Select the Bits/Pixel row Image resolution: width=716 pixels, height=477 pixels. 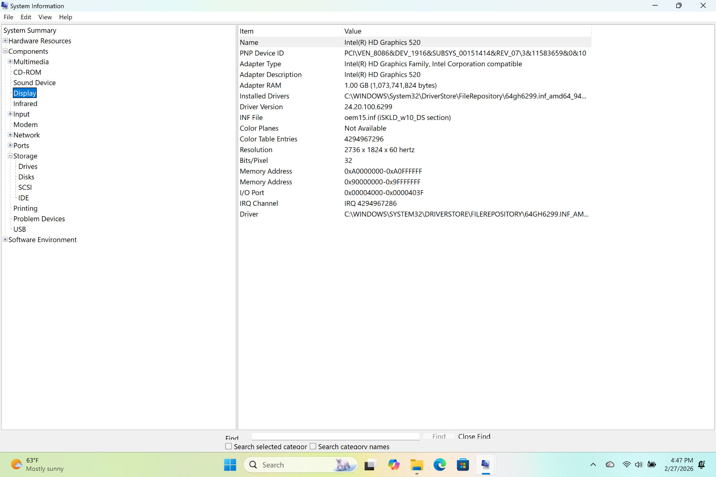[415, 161]
